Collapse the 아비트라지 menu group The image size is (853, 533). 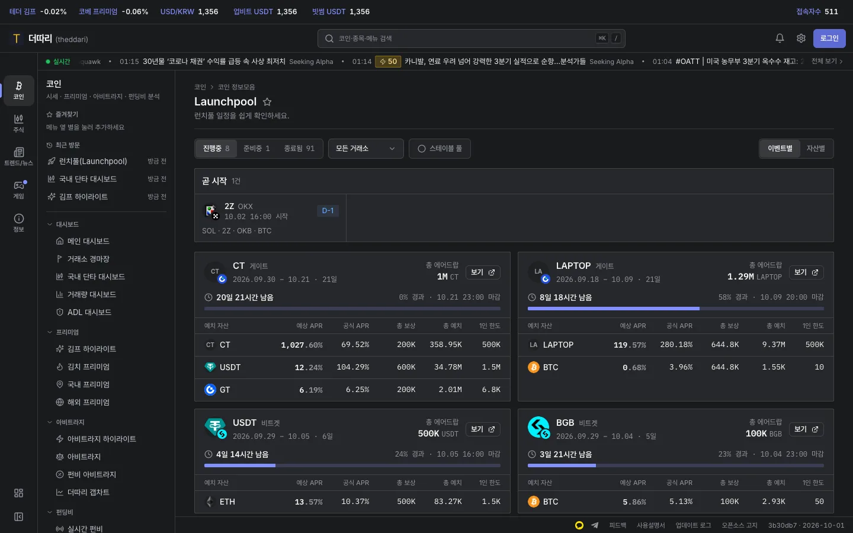pos(66,422)
